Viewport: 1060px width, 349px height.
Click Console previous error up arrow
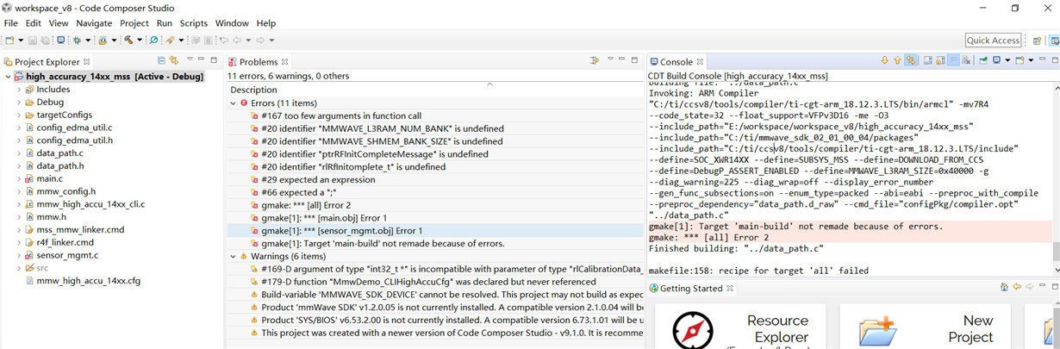point(897,60)
